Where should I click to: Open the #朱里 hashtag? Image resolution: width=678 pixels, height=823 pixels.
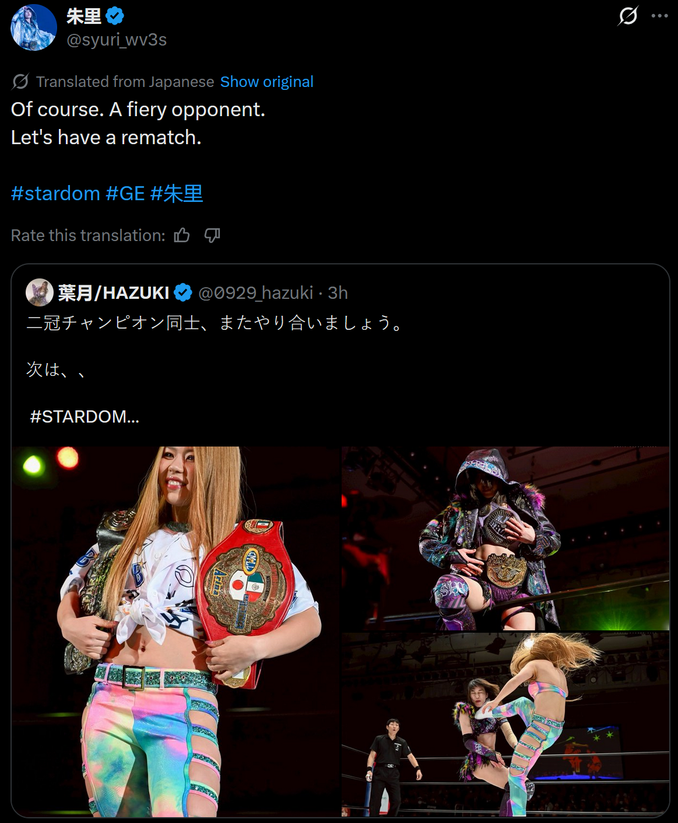pyautogui.click(x=177, y=193)
